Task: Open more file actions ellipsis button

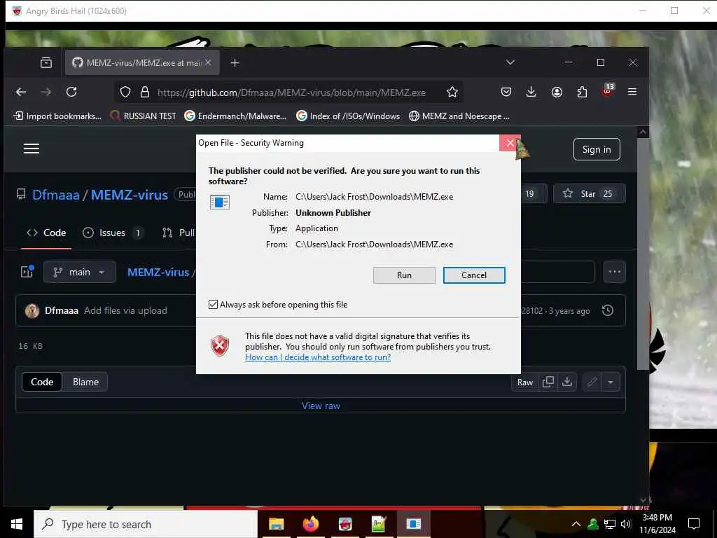Action: [614, 272]
